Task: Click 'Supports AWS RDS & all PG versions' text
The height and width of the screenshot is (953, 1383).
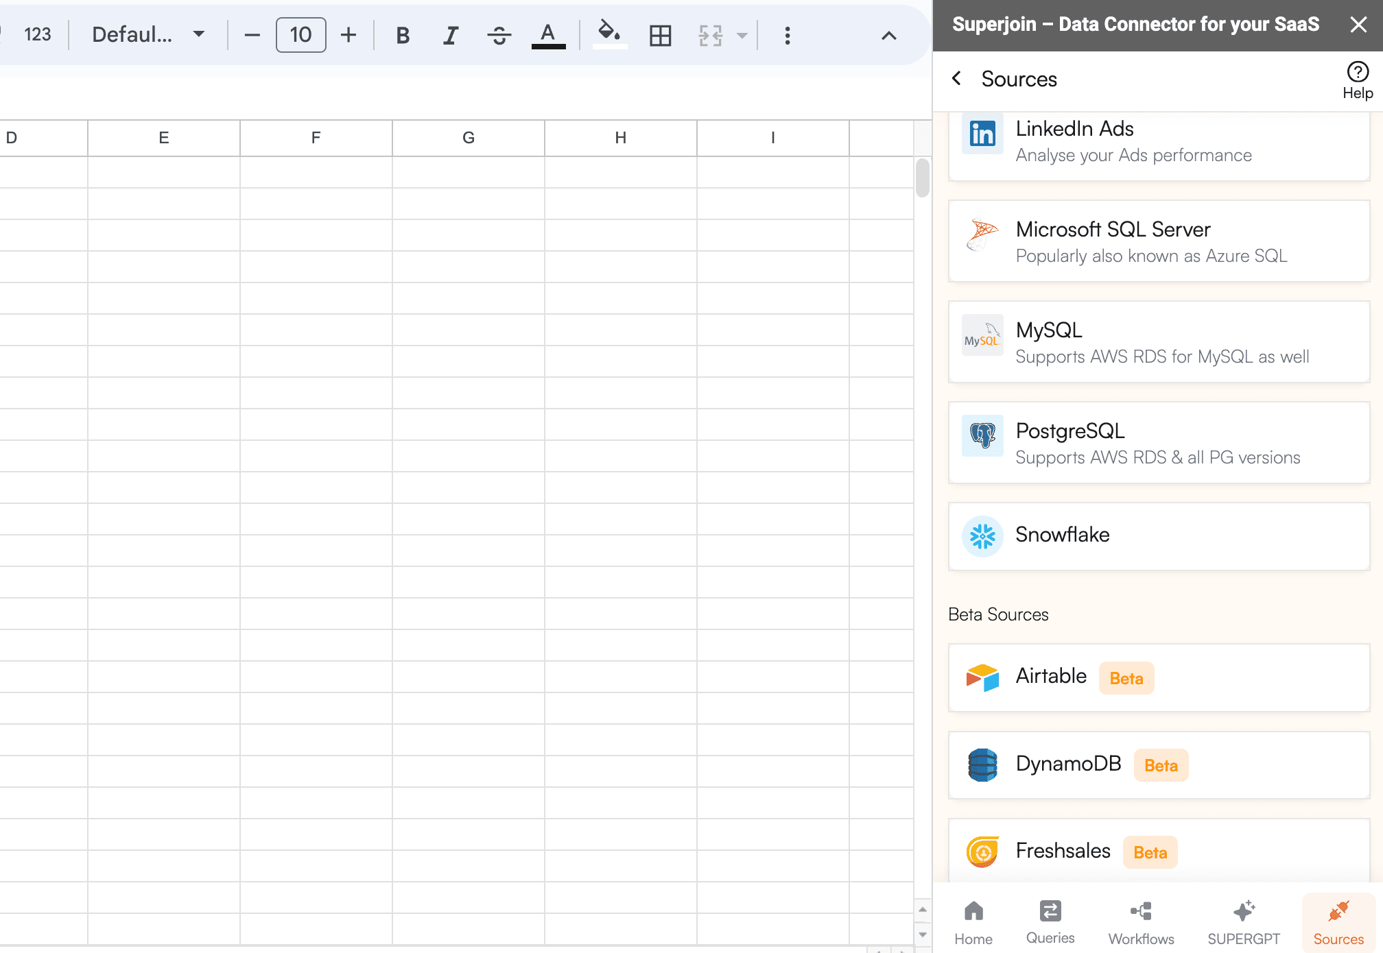Action: click(1157, 457)
